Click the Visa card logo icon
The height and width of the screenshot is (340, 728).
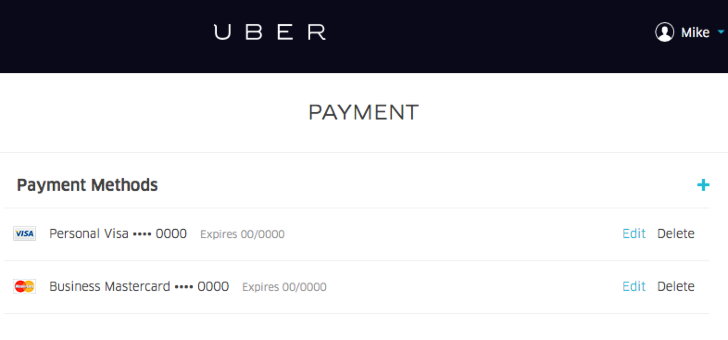[x=25, y=233]
